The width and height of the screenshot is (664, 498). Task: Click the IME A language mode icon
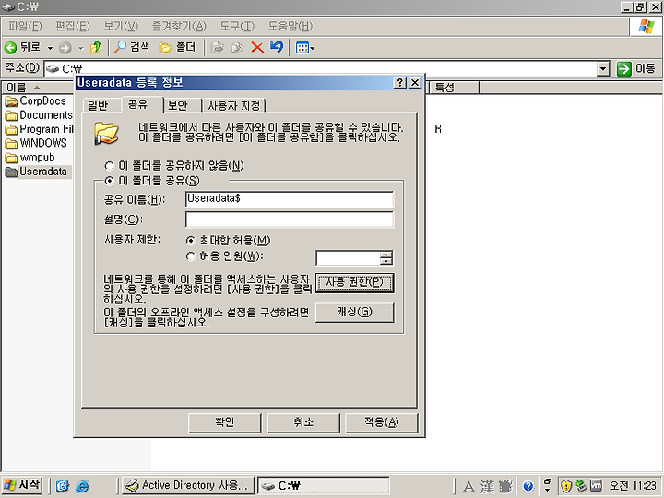[x=468, y=487]
